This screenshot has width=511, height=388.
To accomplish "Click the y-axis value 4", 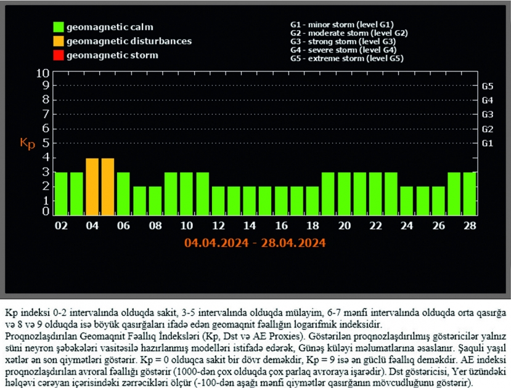I will 46,158.
